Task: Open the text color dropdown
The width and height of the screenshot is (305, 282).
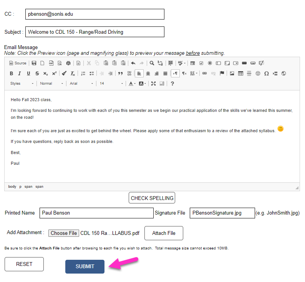Action: click(132, 84)
